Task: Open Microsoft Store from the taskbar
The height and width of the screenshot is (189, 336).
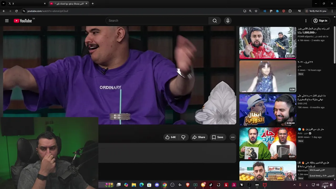Action: click(x=149, y=185)
